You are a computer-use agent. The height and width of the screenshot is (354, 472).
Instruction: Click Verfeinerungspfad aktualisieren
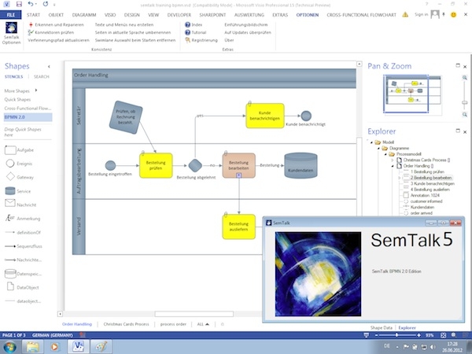click(x=58, y=40)
